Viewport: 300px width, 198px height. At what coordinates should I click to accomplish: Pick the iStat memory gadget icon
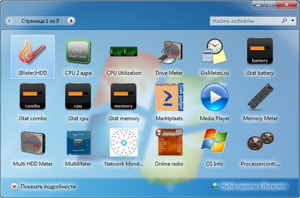click(123, 96)
